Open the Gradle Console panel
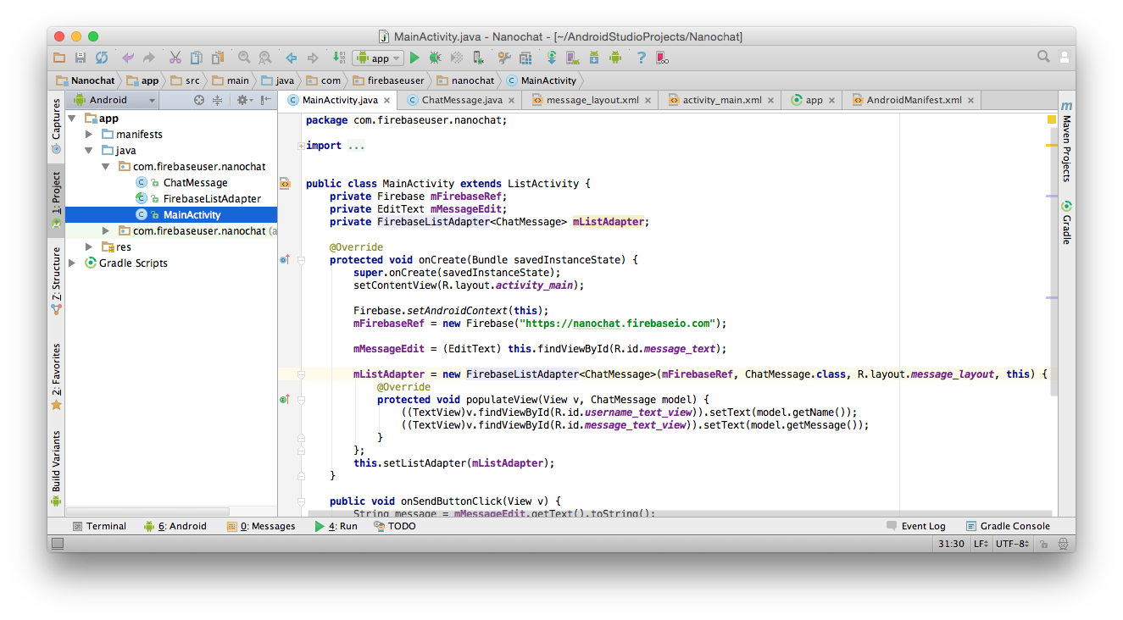Image resolution: width=1123 pixels, height=620 pixels. click(1009, 526)
